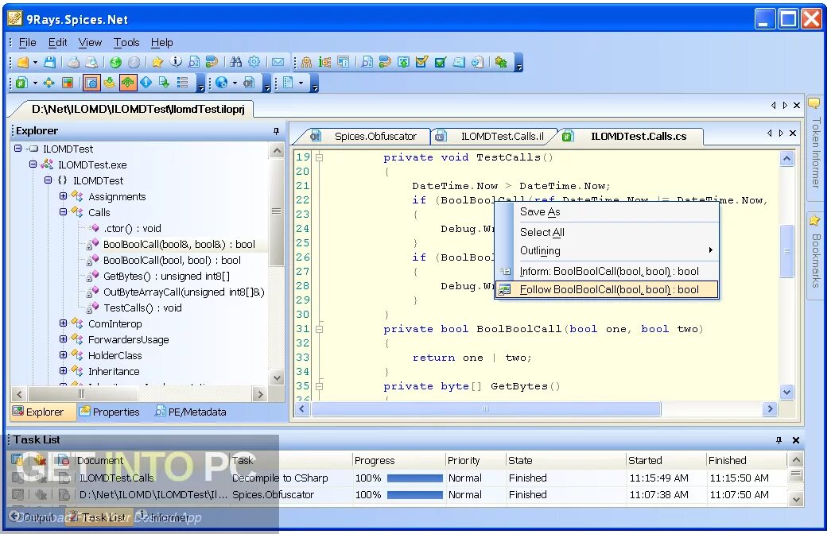831x534 pixels.
Task: Expand the ComInterop class node
Action: pyautogui.click(x=63, y=323)
